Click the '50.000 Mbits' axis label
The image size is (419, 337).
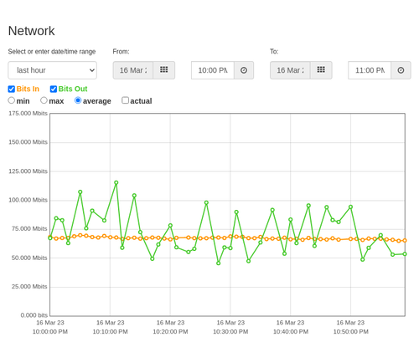point(29,258)
